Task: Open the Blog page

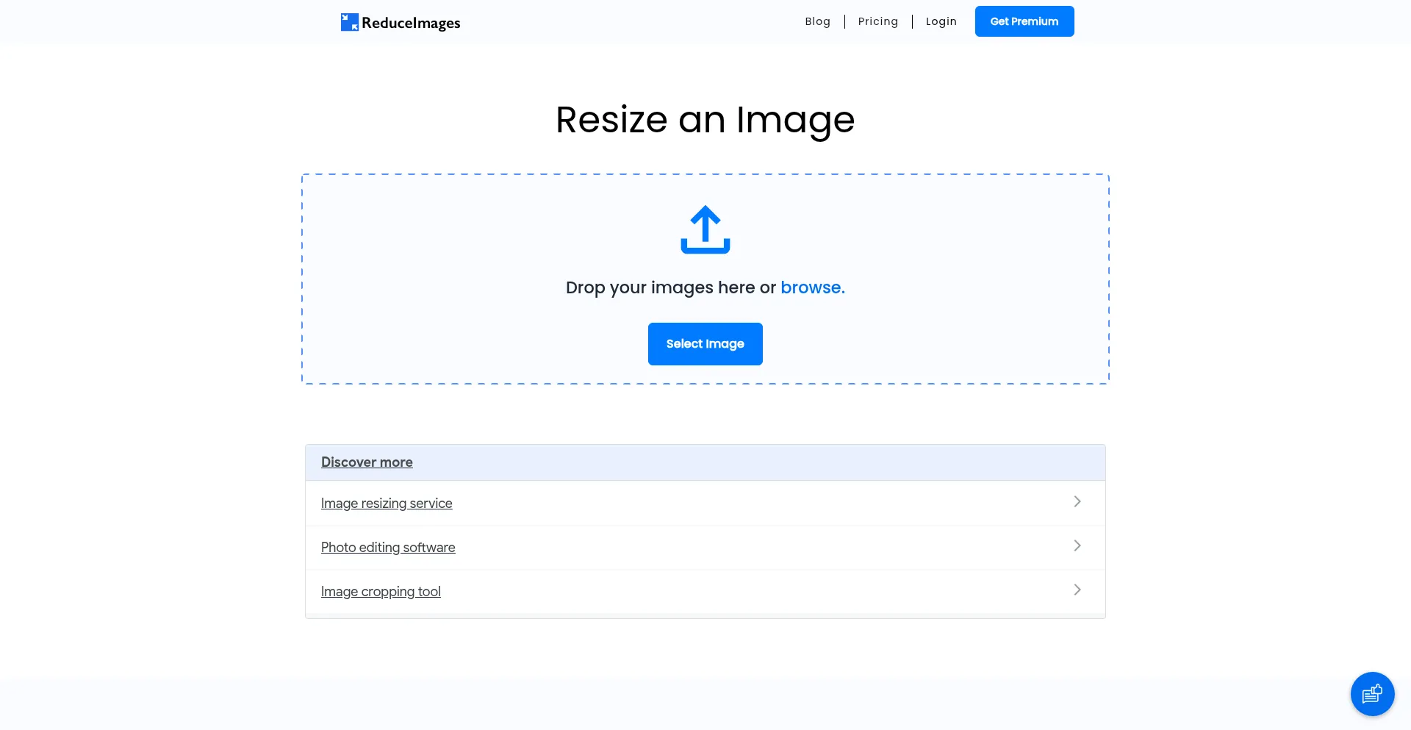Action: point(817,21)
